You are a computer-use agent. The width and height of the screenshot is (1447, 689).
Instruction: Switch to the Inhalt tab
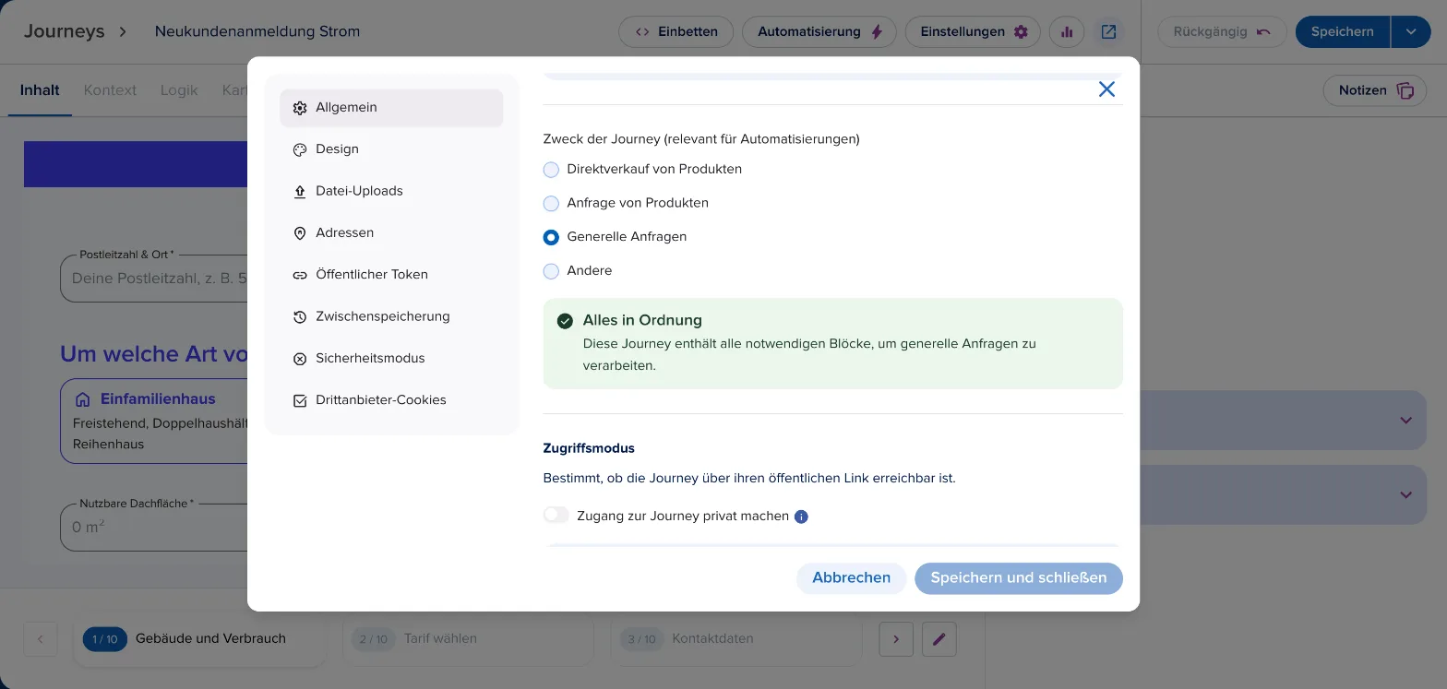(x=40, y=90)
